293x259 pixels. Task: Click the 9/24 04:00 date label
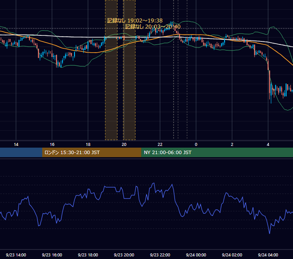pyautogui.click(x=268, y=255)
